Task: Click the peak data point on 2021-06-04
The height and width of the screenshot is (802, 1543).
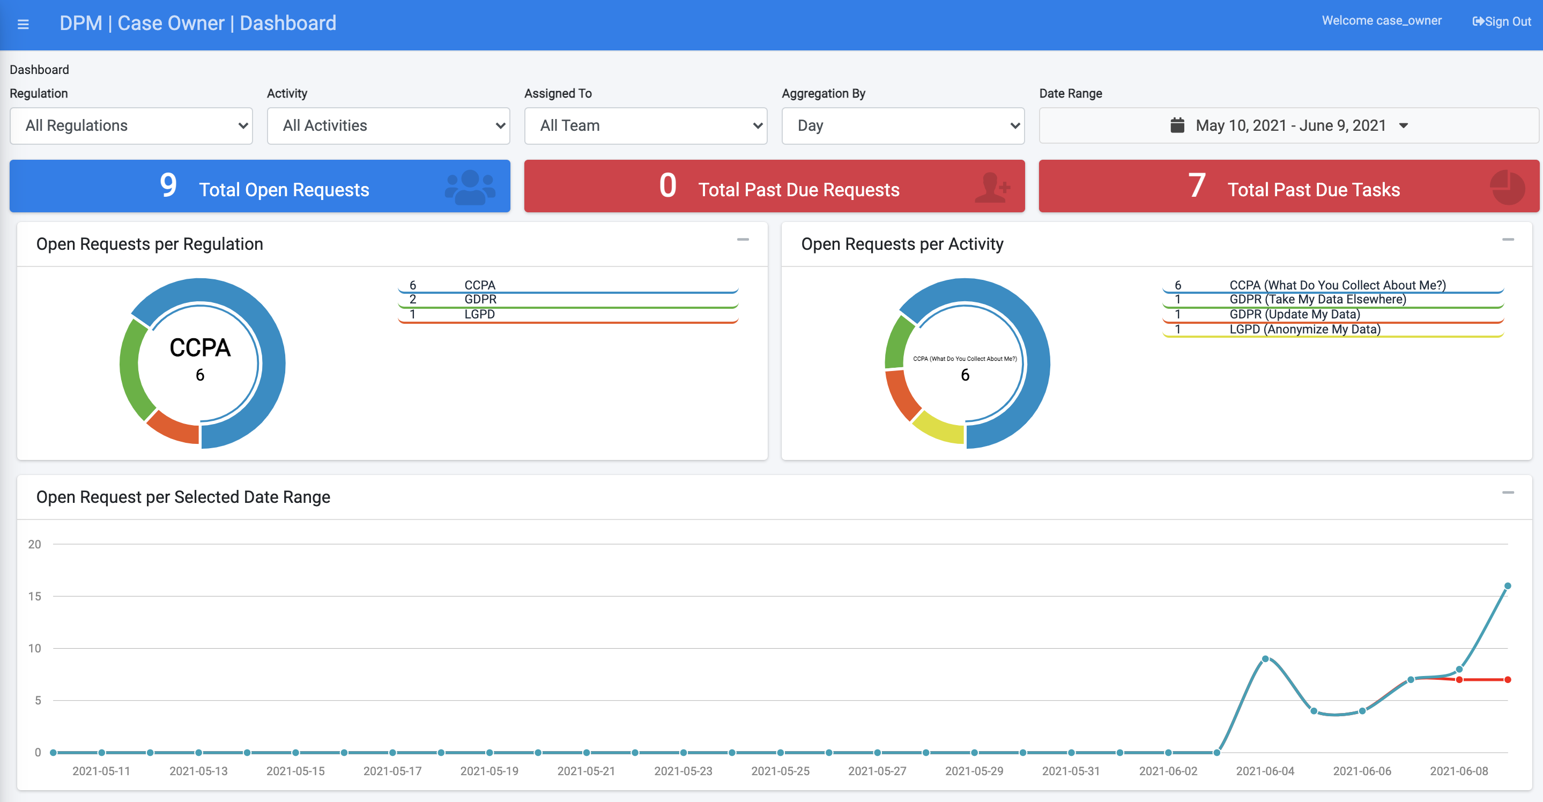Action: click(1265, 659)
